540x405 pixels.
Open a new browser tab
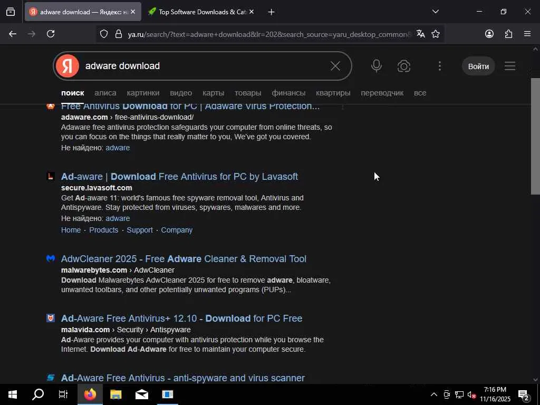(x=271, y=12)
